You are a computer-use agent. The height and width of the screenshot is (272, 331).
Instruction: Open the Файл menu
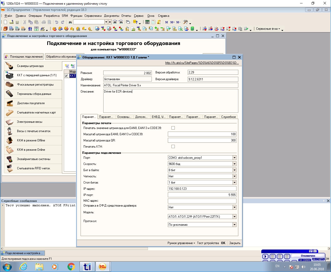8,16
